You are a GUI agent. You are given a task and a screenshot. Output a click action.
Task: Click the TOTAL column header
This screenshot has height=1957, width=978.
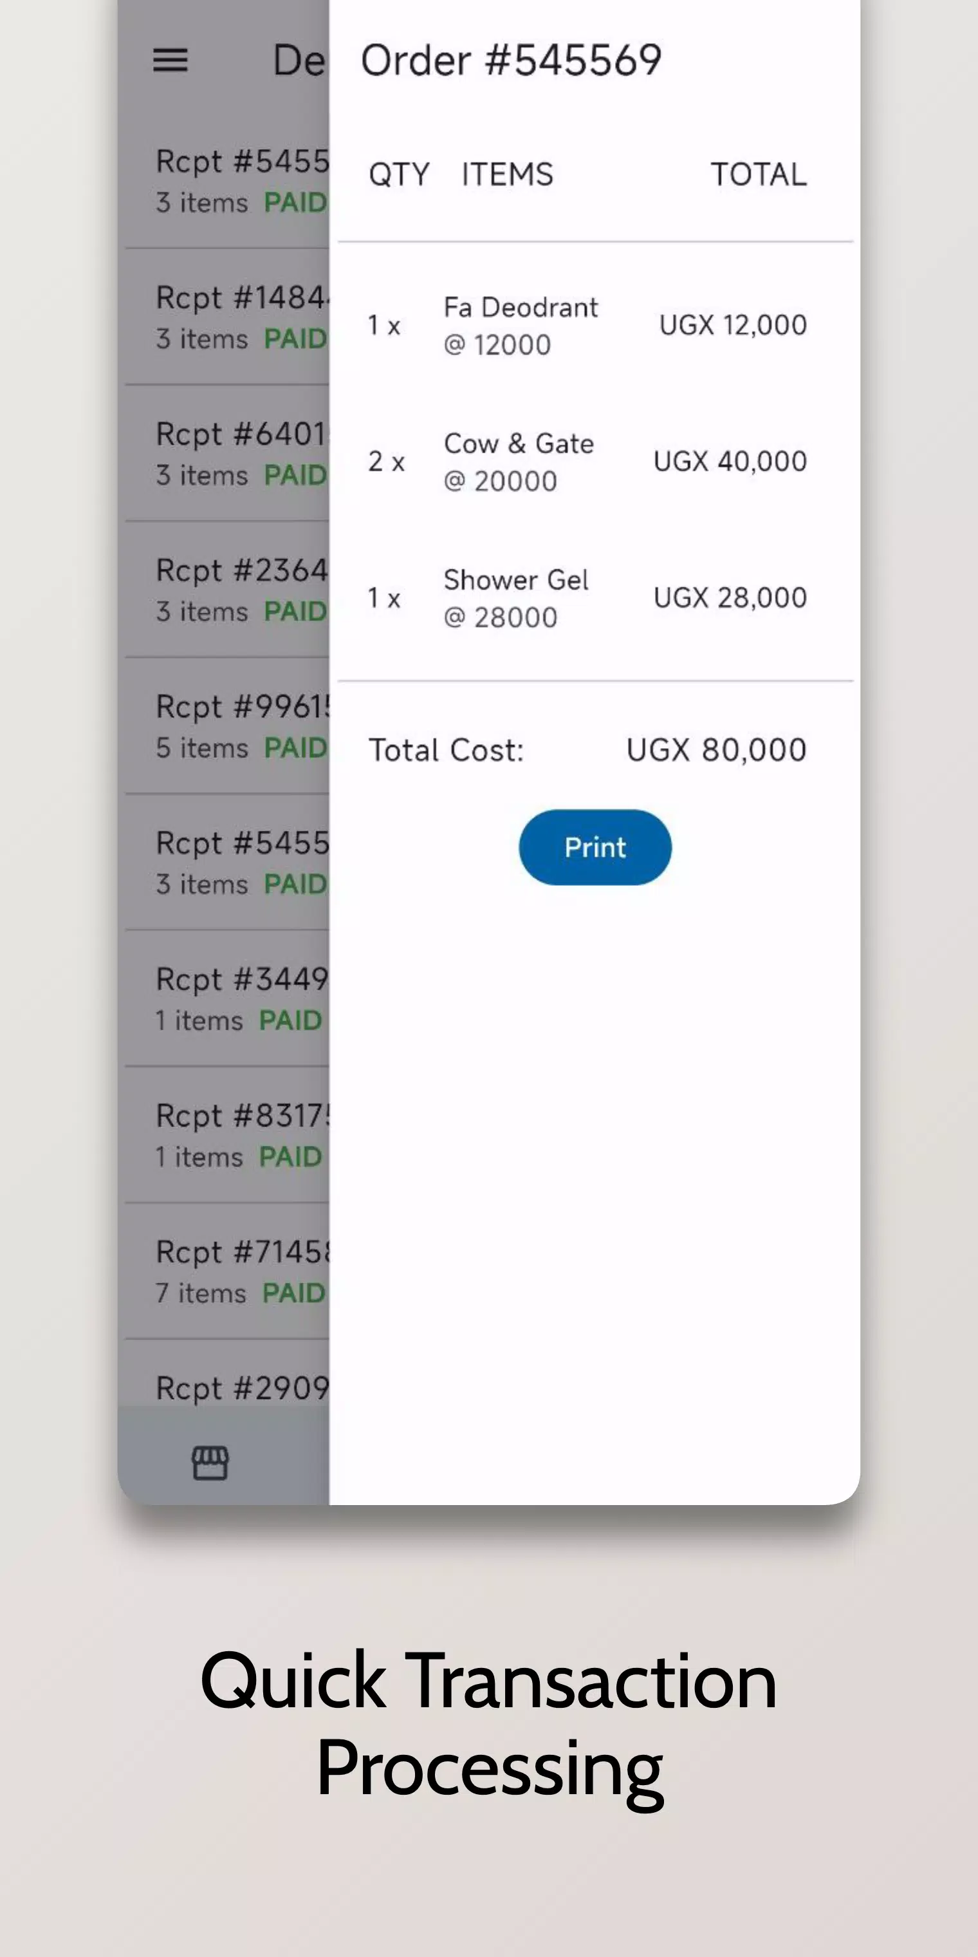coord(758,174)
